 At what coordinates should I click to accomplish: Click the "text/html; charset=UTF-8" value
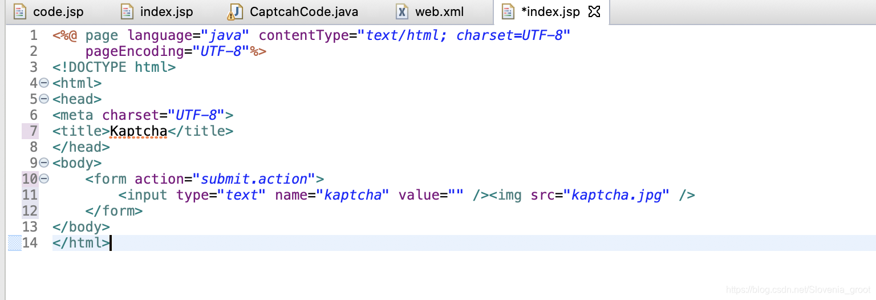(464, 35)
